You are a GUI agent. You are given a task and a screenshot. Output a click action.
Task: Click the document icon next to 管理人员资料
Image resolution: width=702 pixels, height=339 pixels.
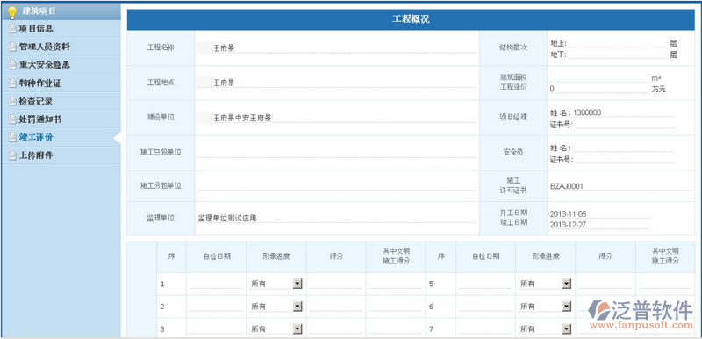coord(13,47)
